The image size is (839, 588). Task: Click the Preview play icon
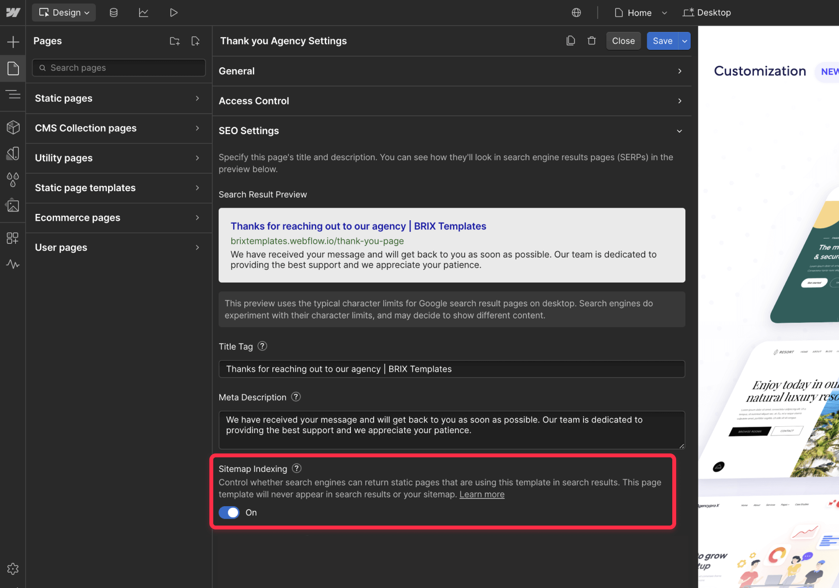tap(174, 13)
